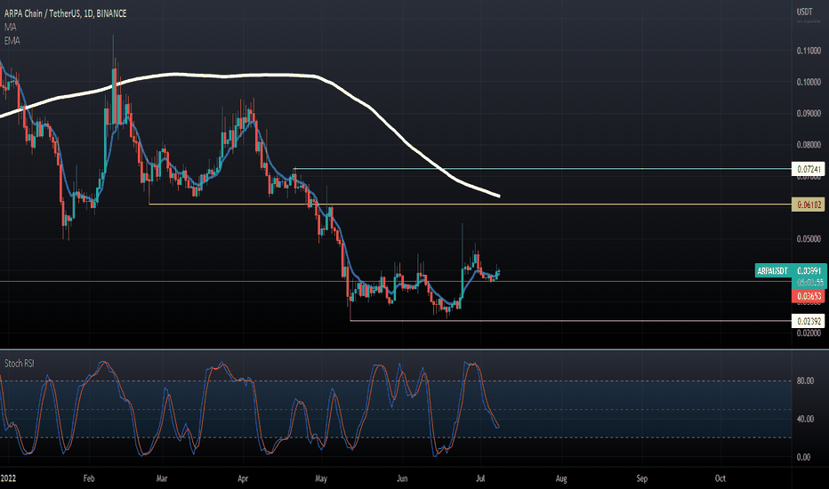Click the Feb label on time axis
Screen dimensions: 829x489
(89, 478)
